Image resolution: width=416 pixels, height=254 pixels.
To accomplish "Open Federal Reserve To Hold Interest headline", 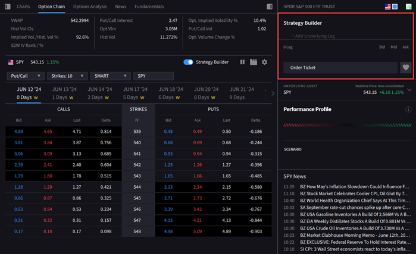I will click(355, 242).
